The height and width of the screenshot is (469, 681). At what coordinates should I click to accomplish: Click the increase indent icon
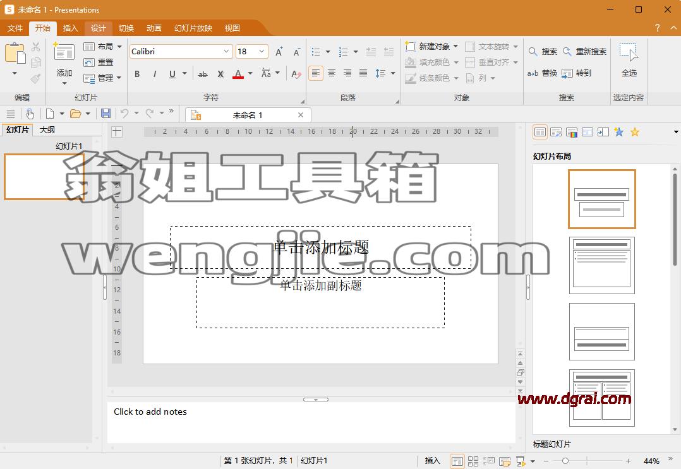click(389, 52)
